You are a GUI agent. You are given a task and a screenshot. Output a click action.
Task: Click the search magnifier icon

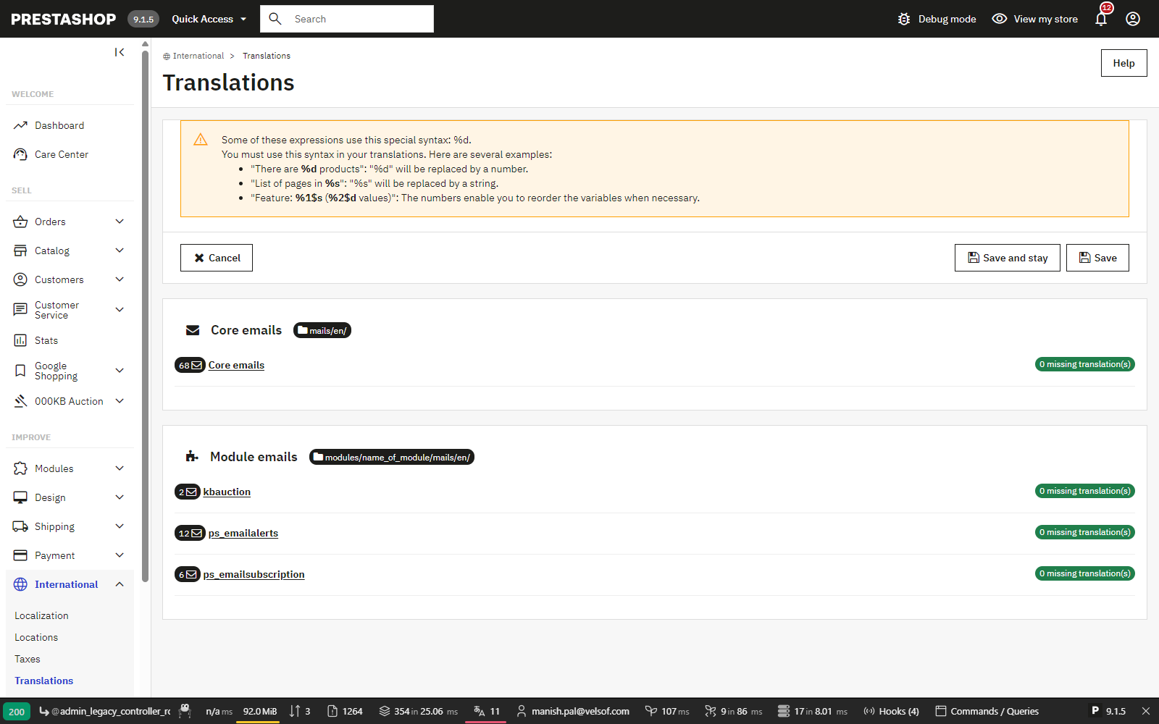tap(275, 19)
